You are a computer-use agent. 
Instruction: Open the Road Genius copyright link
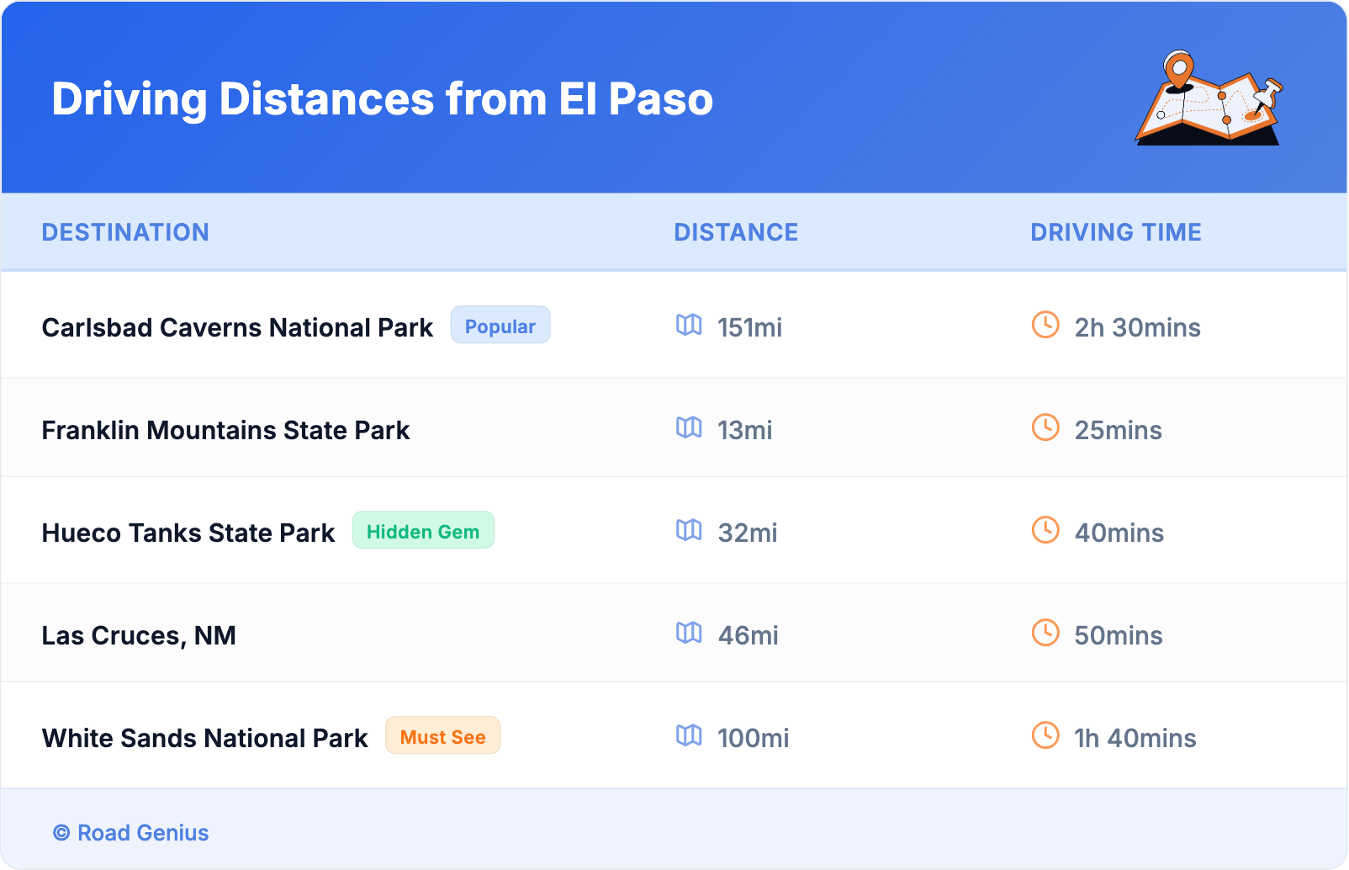pyautogui.click(x=131, y=832)
